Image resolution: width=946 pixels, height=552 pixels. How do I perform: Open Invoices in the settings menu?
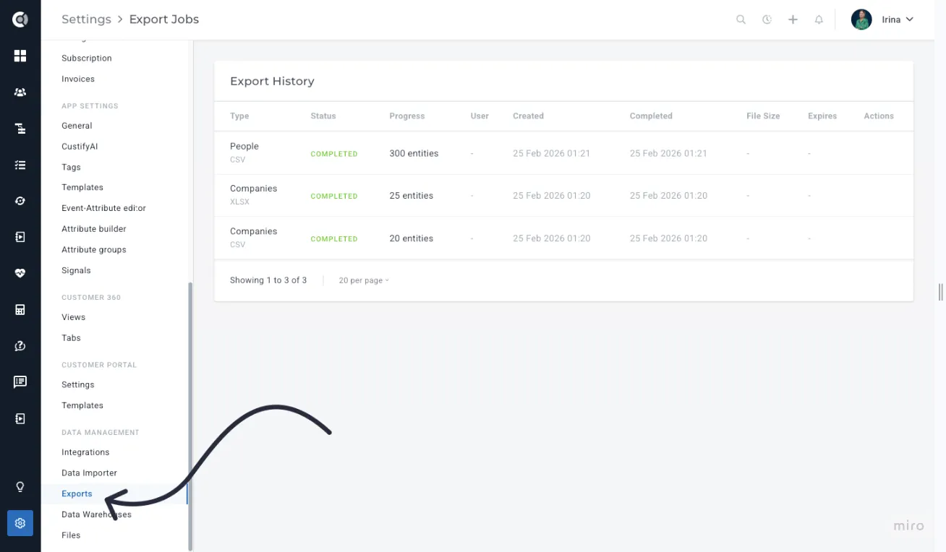[78, 79]
